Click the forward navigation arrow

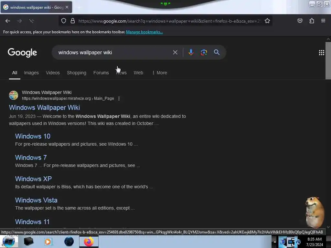[x=19, y=21]
